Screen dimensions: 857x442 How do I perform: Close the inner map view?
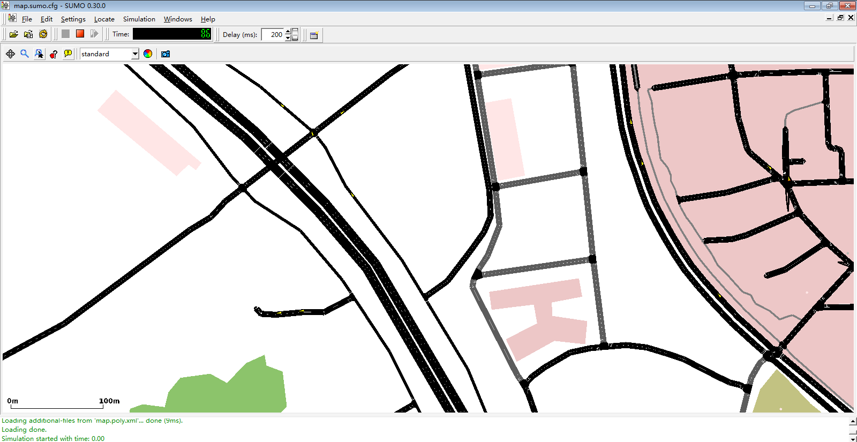[851, 18]
